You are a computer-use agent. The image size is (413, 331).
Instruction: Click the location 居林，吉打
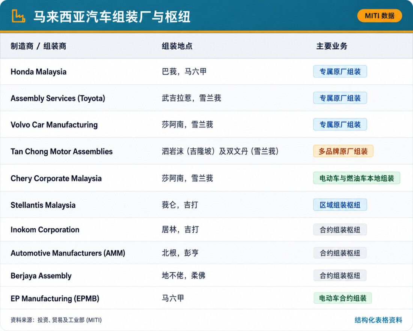[x=180, y=229]
